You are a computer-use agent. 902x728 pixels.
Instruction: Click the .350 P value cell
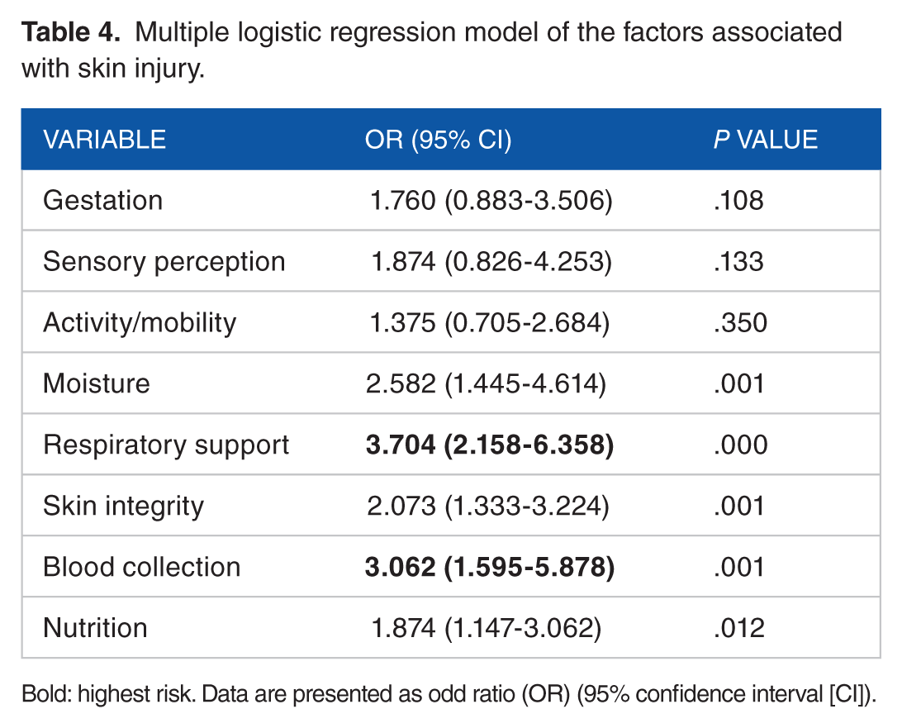click(740, 323)
